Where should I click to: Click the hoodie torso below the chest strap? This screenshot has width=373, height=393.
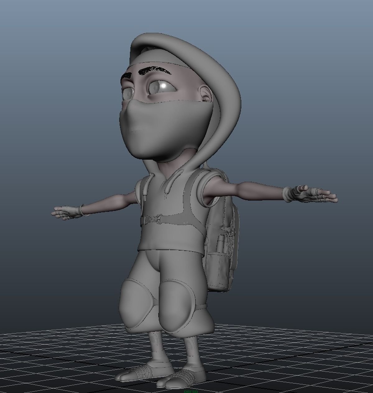pos(171,236)
